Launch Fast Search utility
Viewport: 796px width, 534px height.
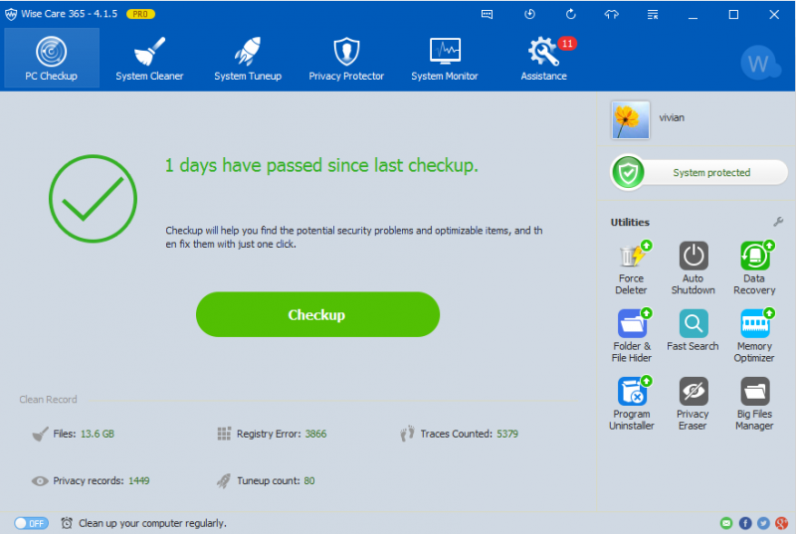click(x=693, y=331)
